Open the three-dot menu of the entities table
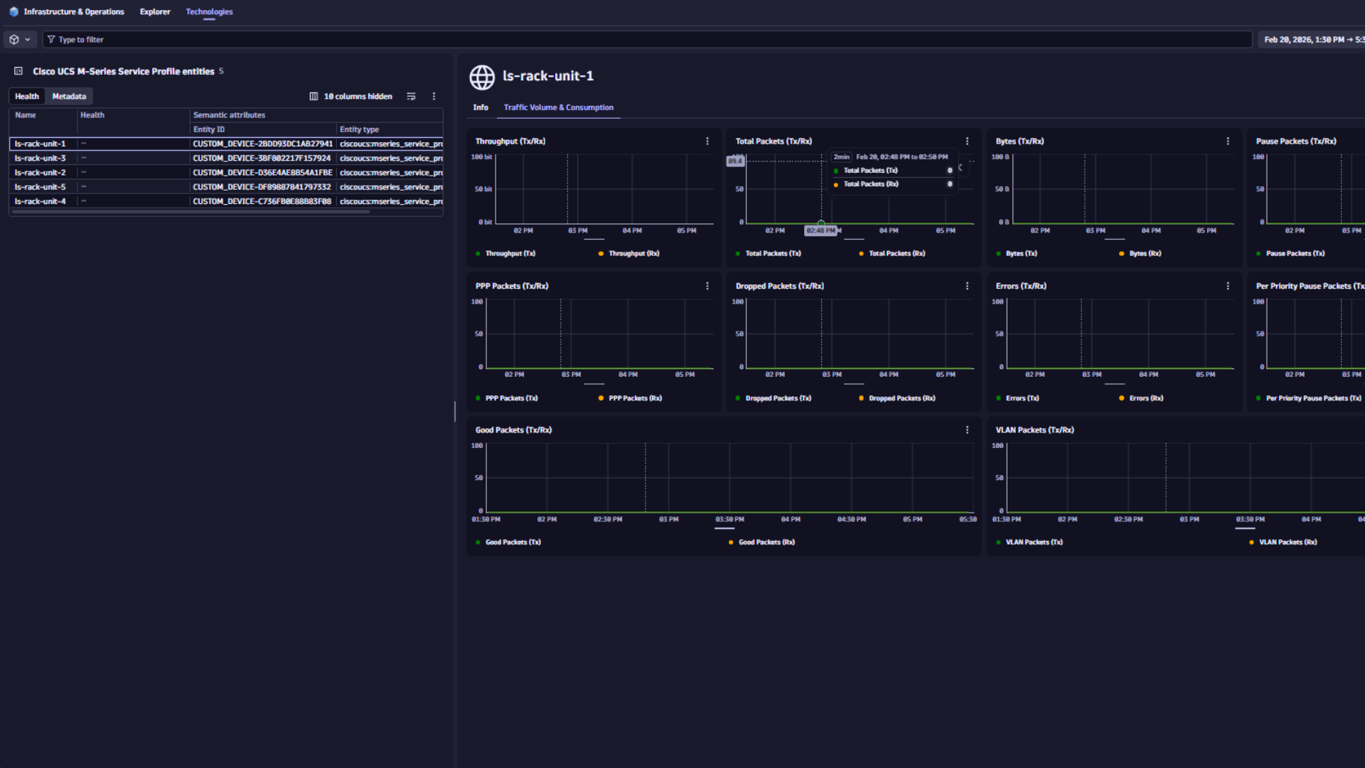This screenshot has width=1365, height=768. [x=434, y=96]
